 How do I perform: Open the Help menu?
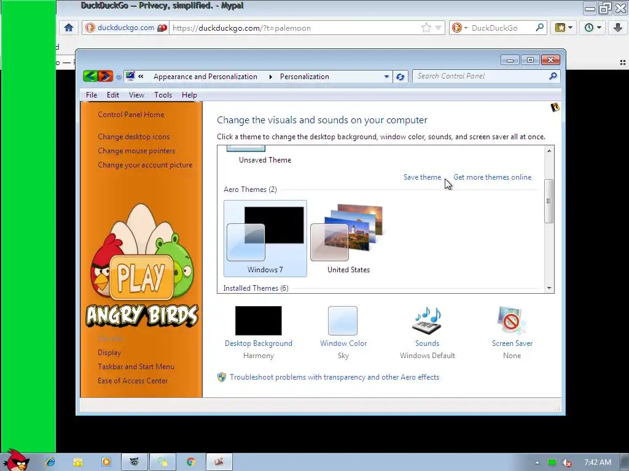(x=189, y=95)
